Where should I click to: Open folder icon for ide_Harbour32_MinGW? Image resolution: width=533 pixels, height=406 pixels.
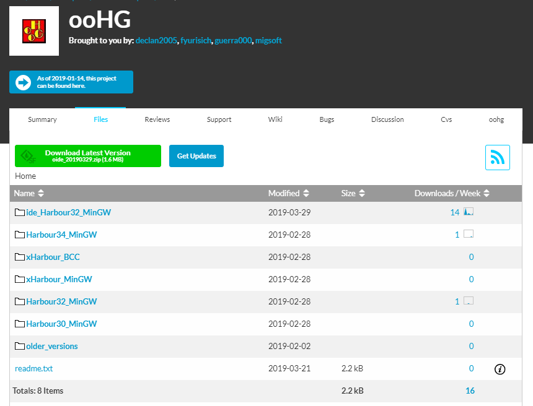[20, 212]
